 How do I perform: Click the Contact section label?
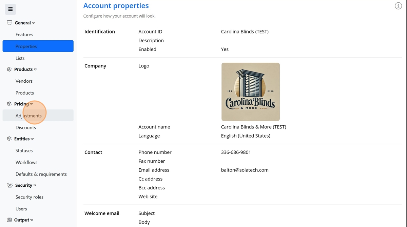click(93, 152)
